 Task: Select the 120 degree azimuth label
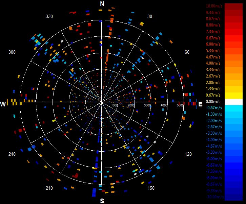click(x=188, y=154)
